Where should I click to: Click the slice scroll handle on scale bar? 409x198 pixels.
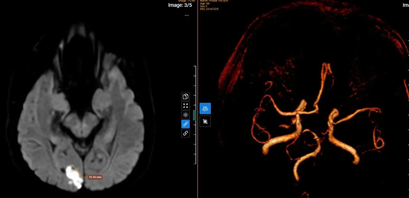click(194, 115)
